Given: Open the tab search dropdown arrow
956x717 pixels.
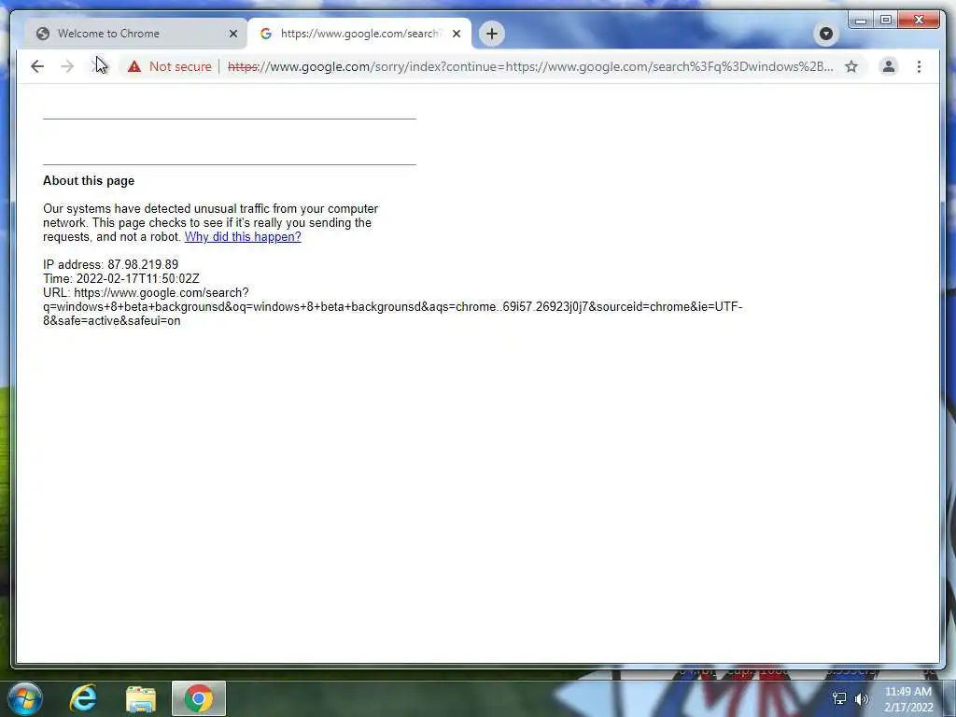Looking at the screenshot, I should click(x=826, y=34).
